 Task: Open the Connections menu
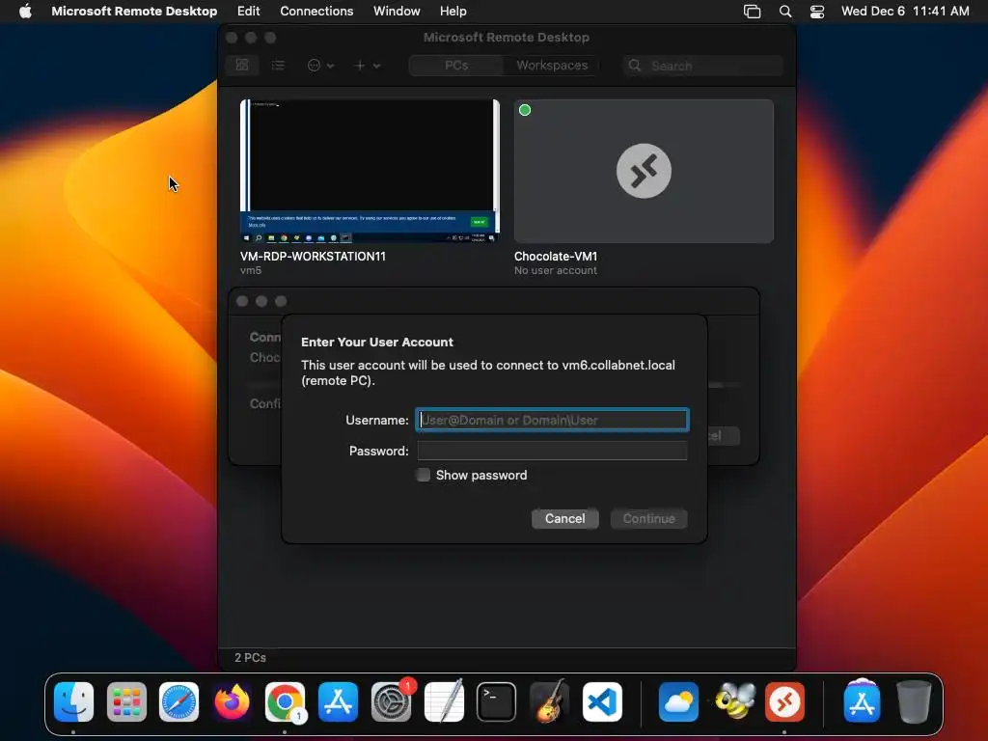[316, 11]
